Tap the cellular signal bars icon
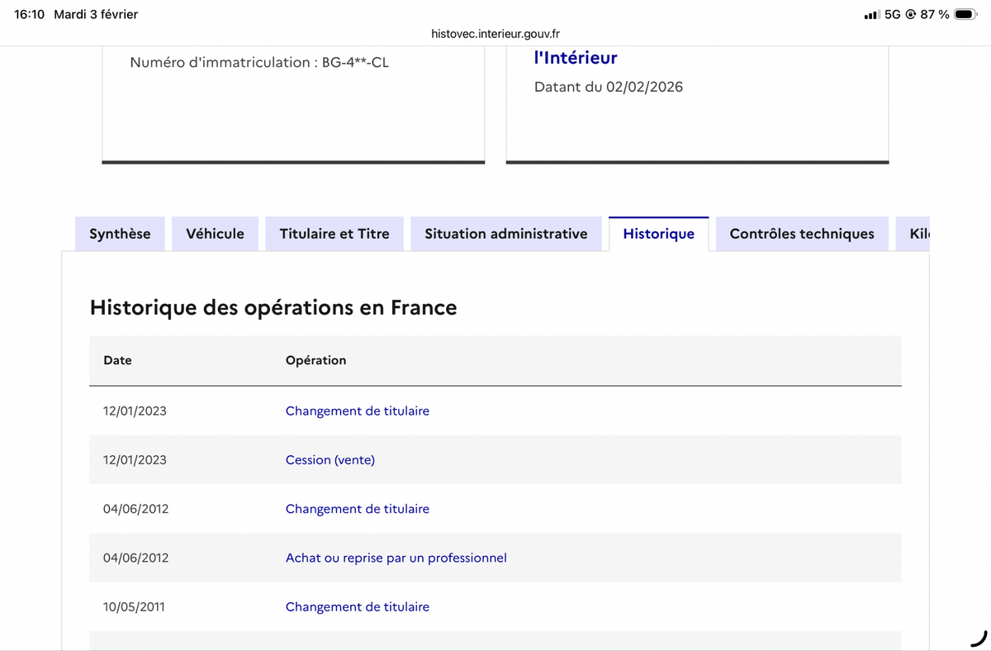 871,15
